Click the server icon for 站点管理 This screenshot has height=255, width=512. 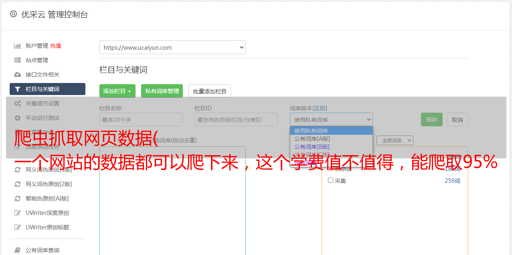pyautogui.click(x=17, y=60)
